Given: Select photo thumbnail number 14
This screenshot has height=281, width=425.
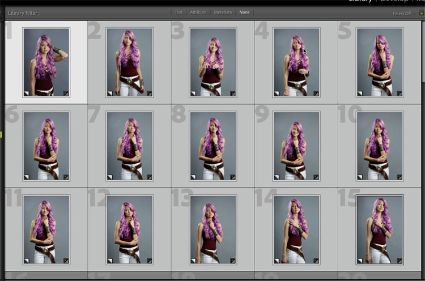Looking at the screenshot, I should pos(296,230).
